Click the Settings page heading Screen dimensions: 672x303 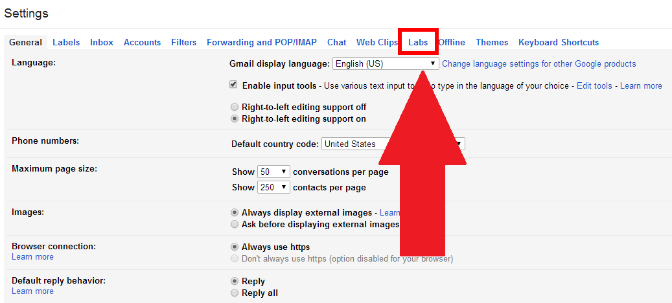(26, 13)
